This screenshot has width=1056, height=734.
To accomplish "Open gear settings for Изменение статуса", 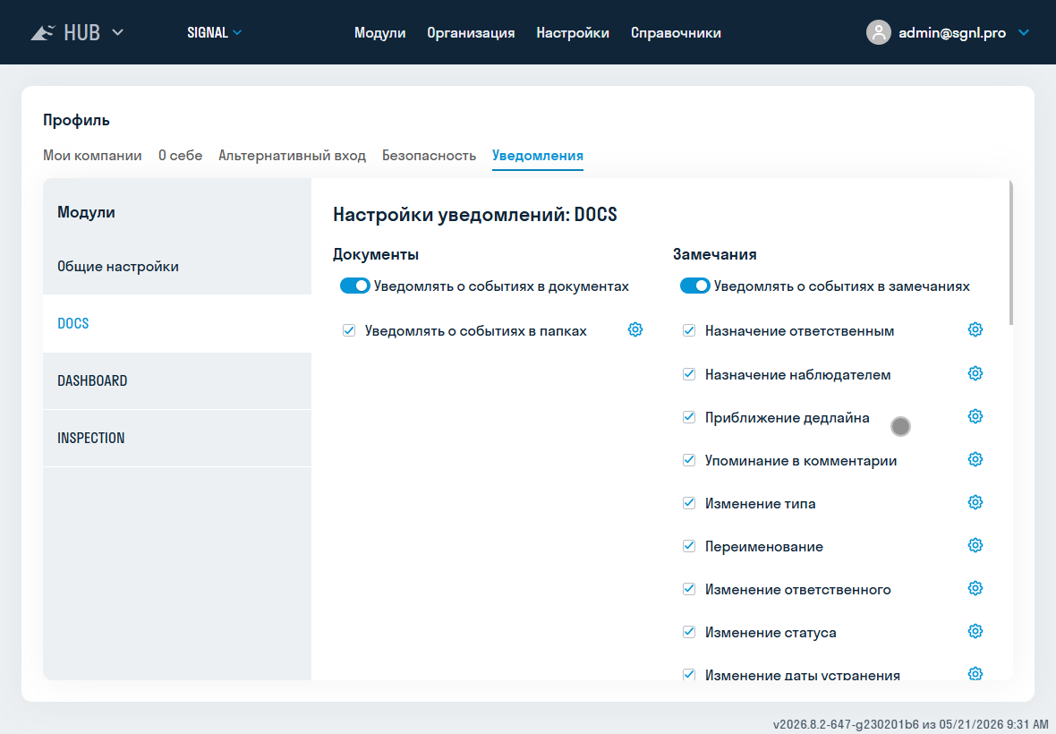I will (x=975, y=631).
